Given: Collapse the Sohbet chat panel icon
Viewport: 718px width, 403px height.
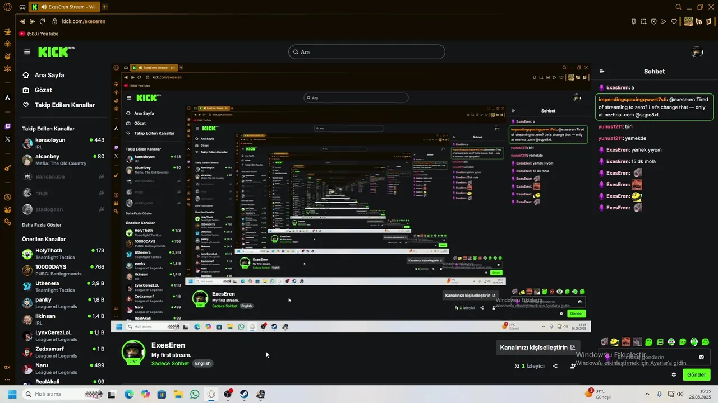Looking at the screenshot, I should (602, 72).
